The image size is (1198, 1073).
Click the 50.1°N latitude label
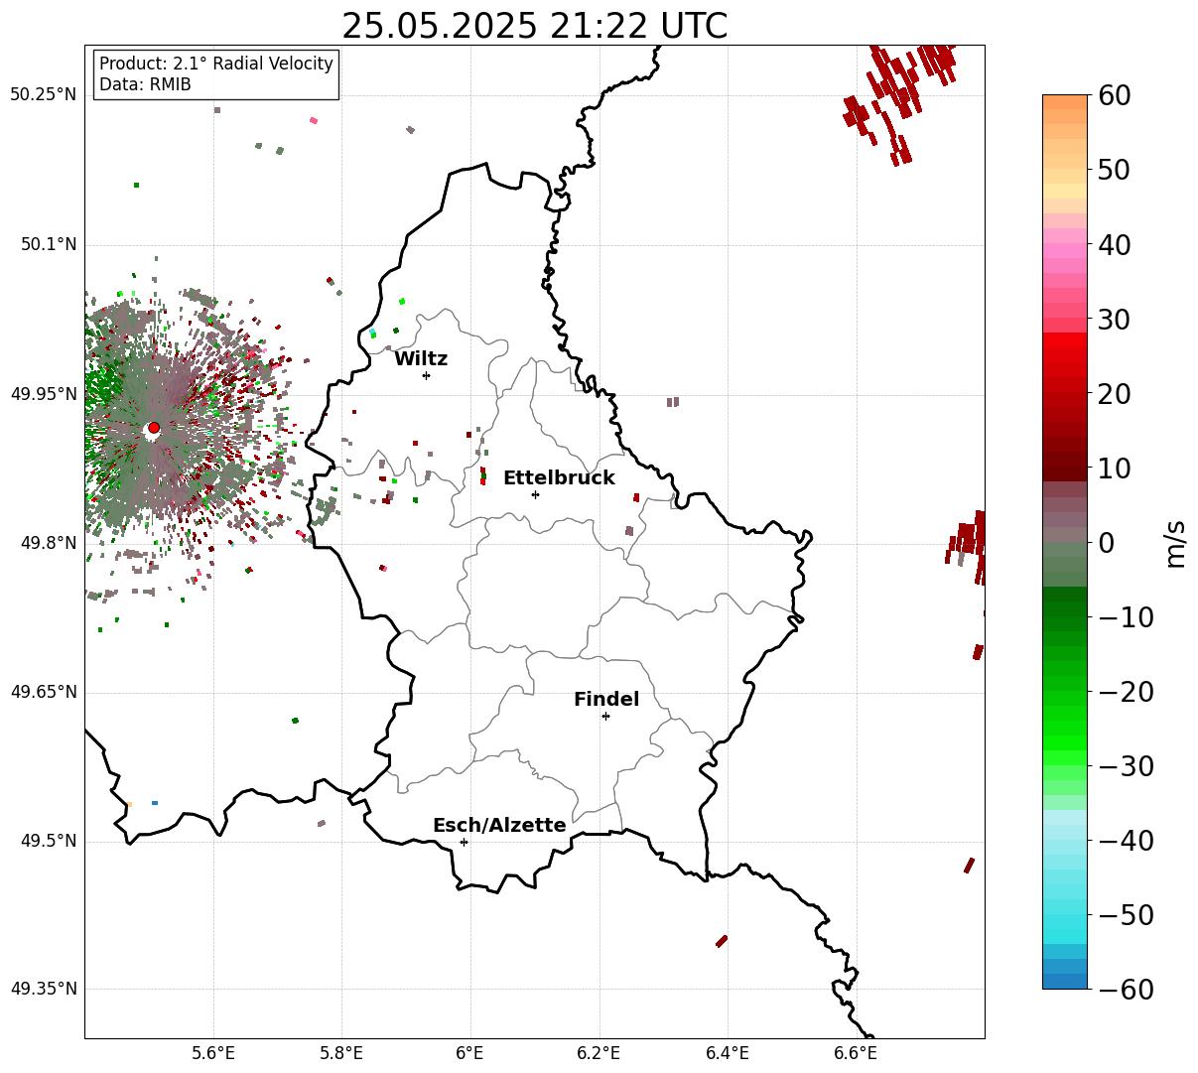point(49,244)
